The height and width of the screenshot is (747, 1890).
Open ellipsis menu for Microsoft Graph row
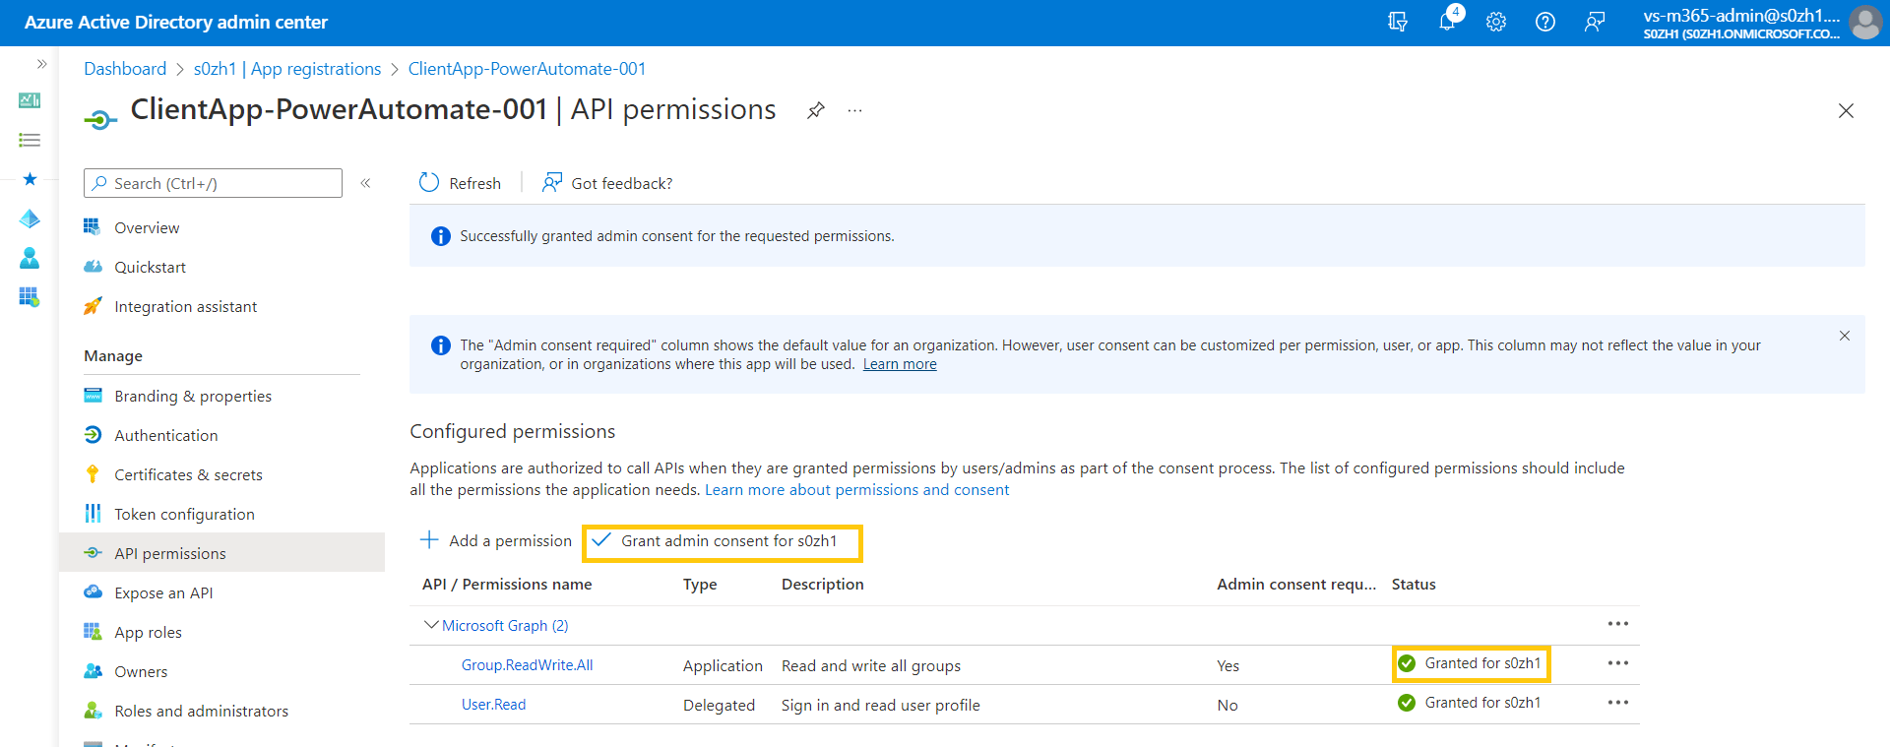[1618, 624]
